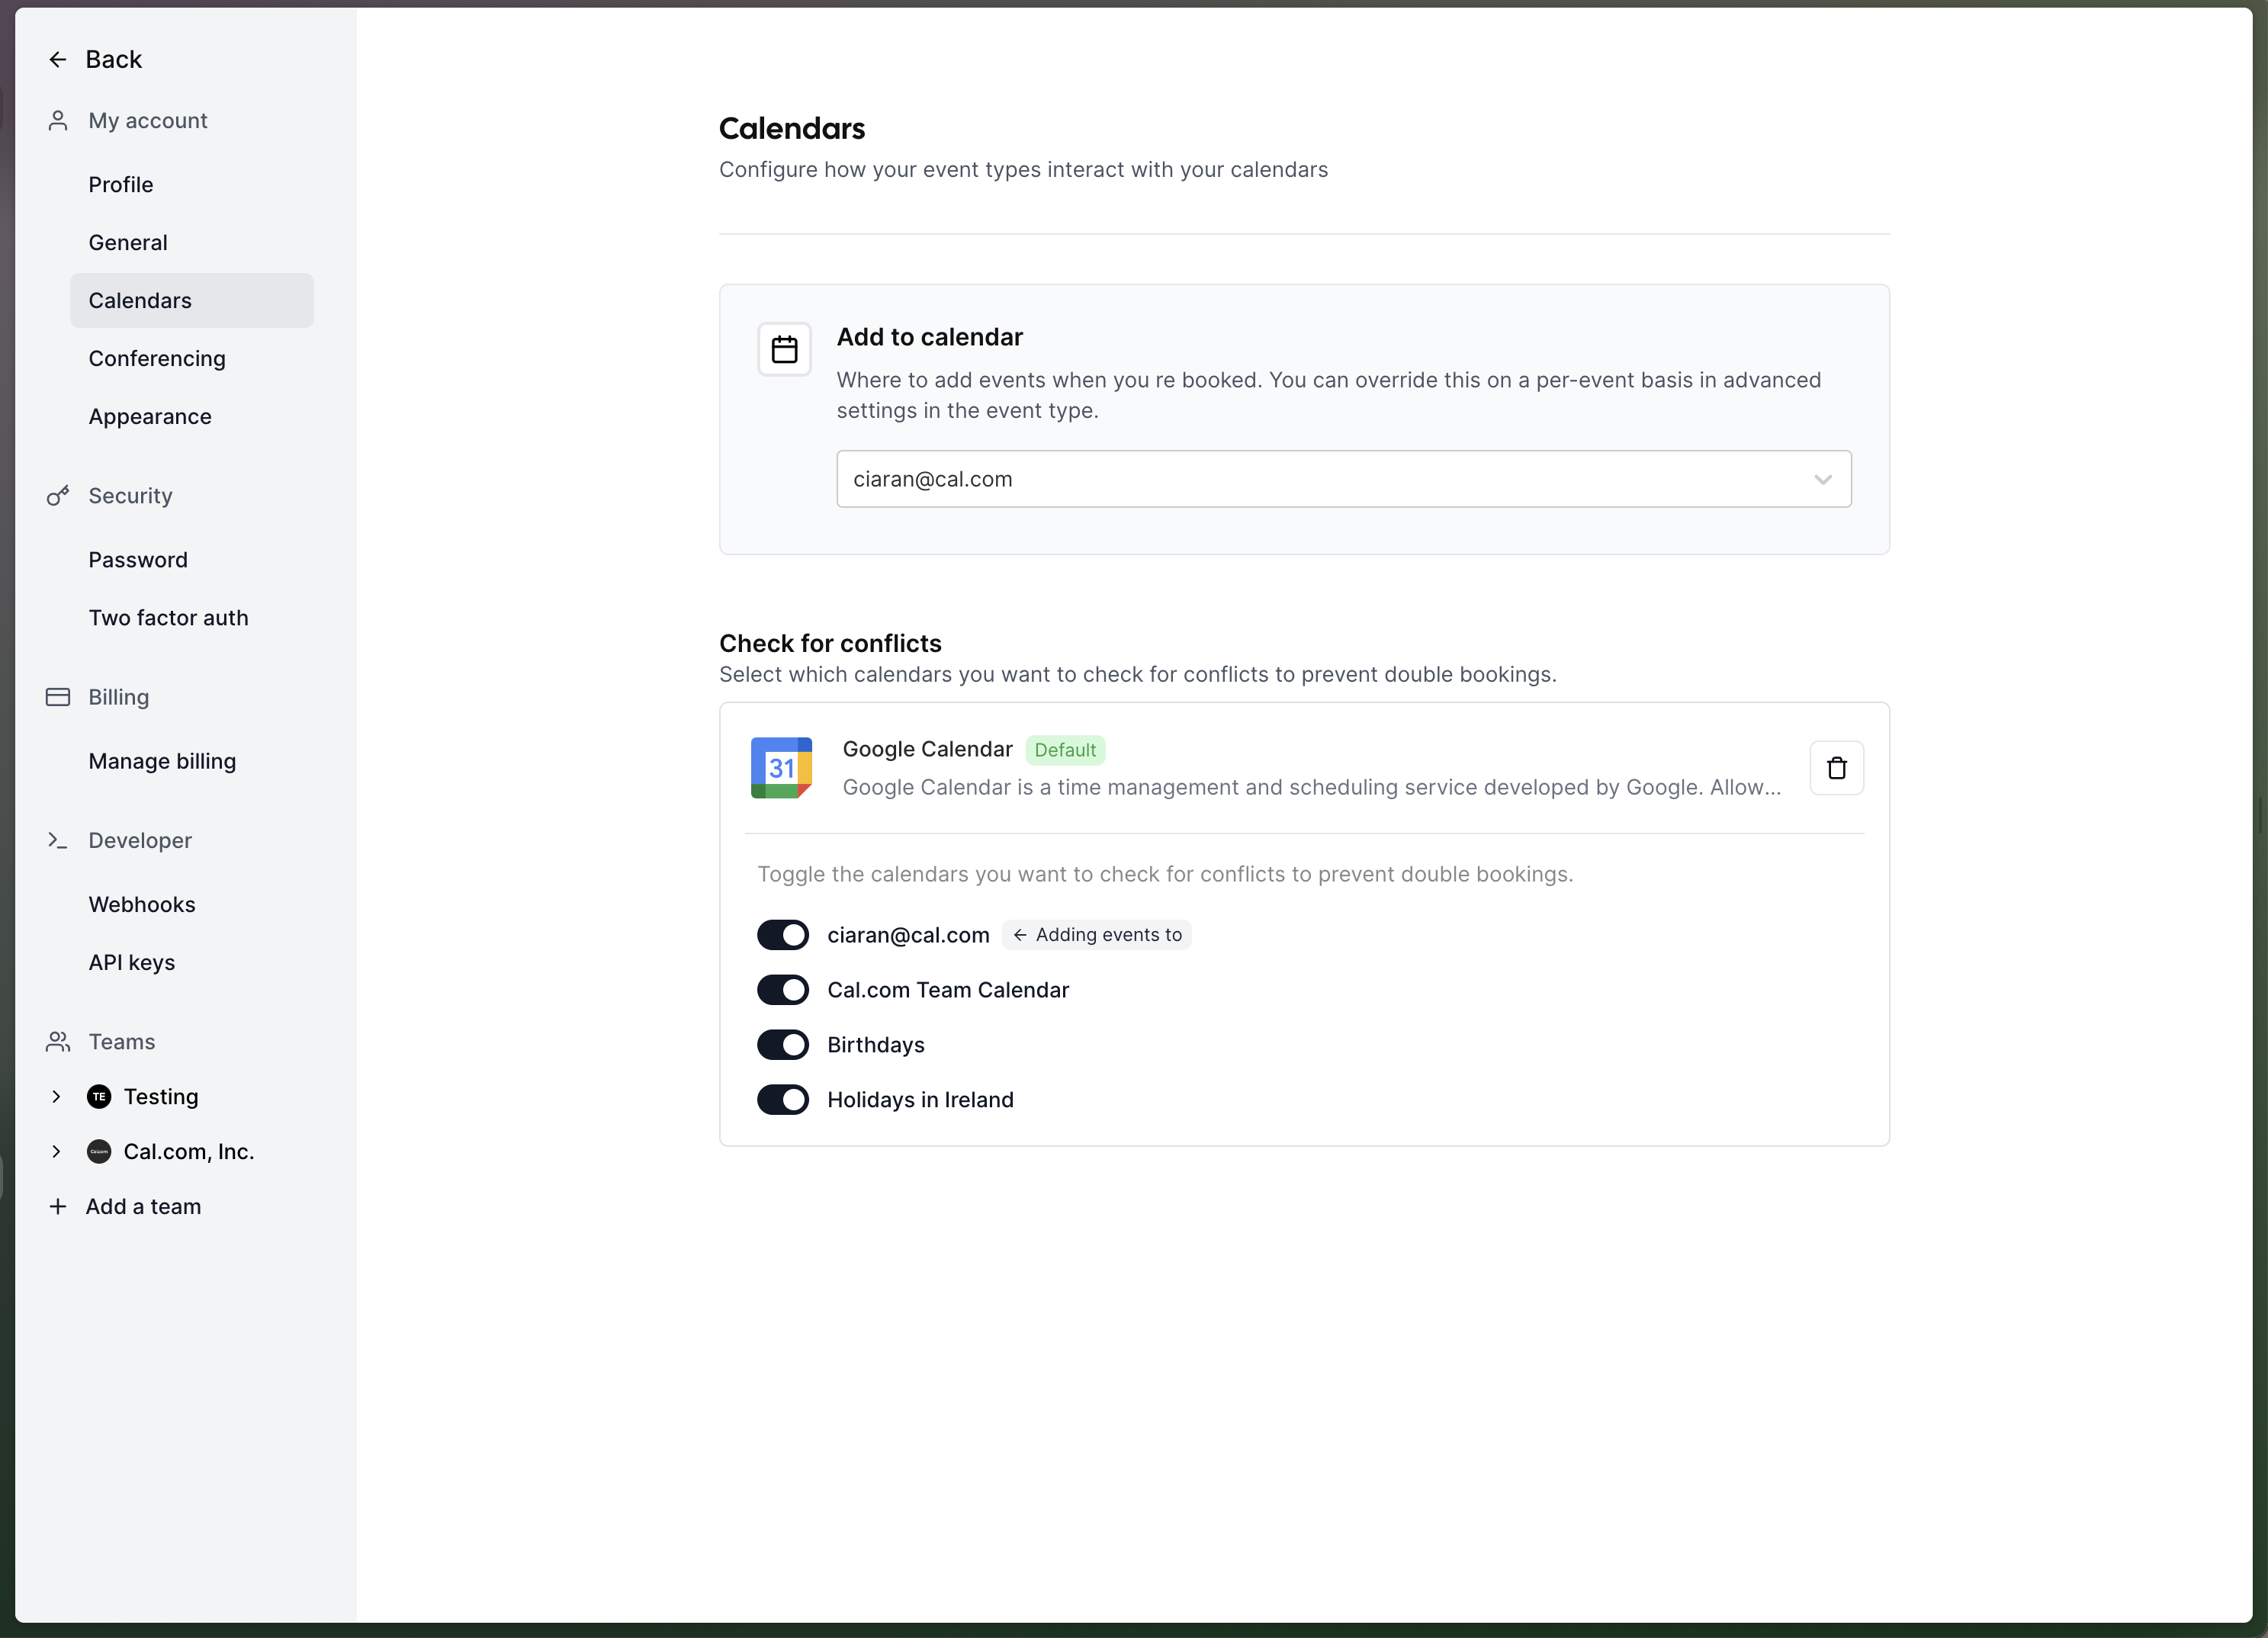Click the Security key icon

57,495
